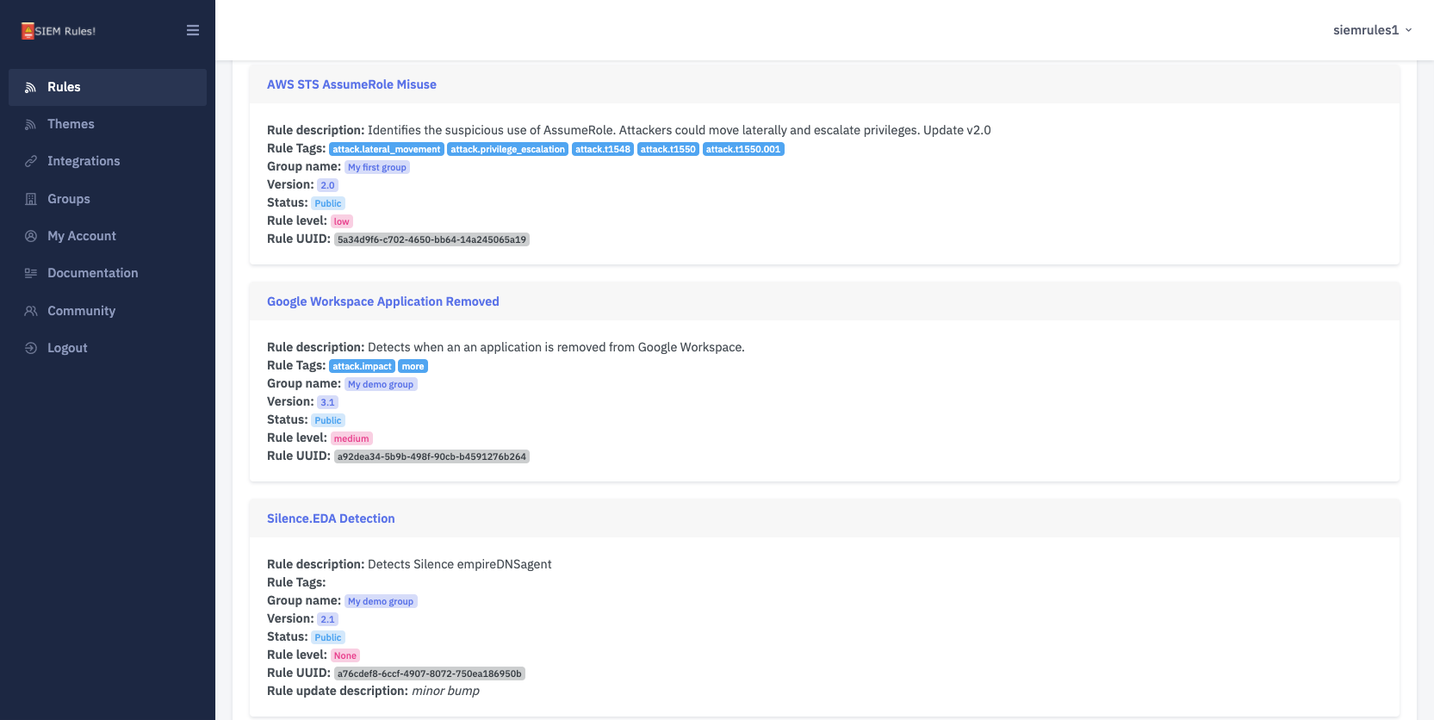Click the Rules feed icon in sidebar
Image resolution: width=1434 pixels, height=720 pixels.
click(x=30, y=87)
